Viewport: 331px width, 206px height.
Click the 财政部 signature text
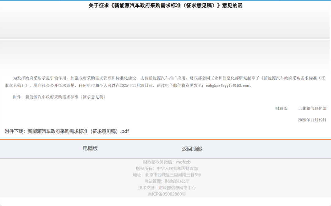pyautogui.click(x=281, y=108)
